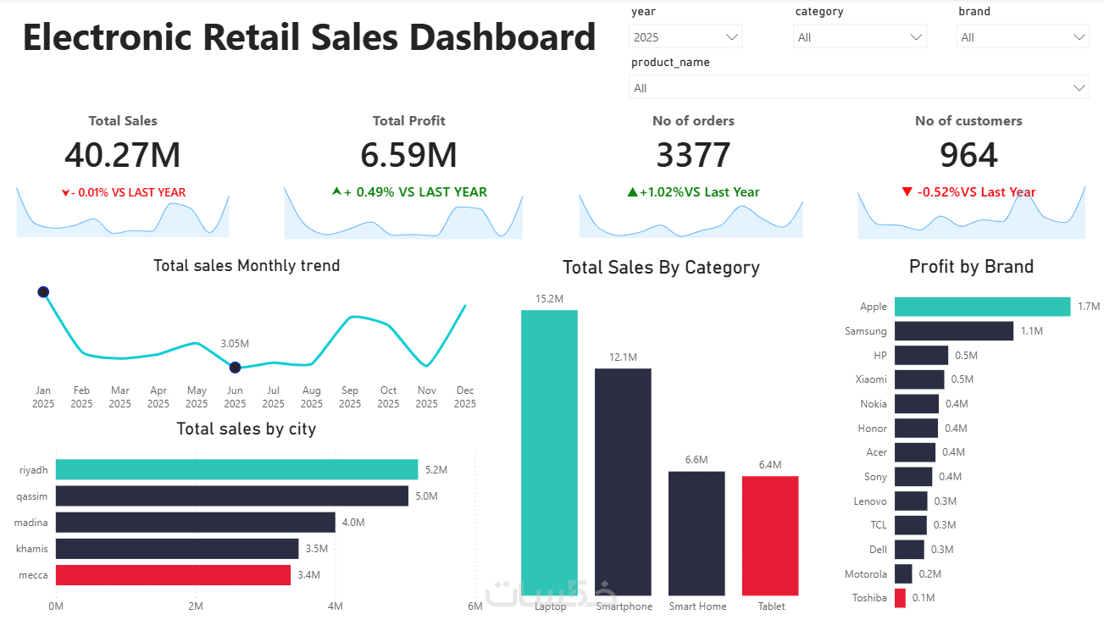This screenshot has width=1104, height=620.
Task: Select the Jun 2025 data point marker
Action: [x=236, y=368]
